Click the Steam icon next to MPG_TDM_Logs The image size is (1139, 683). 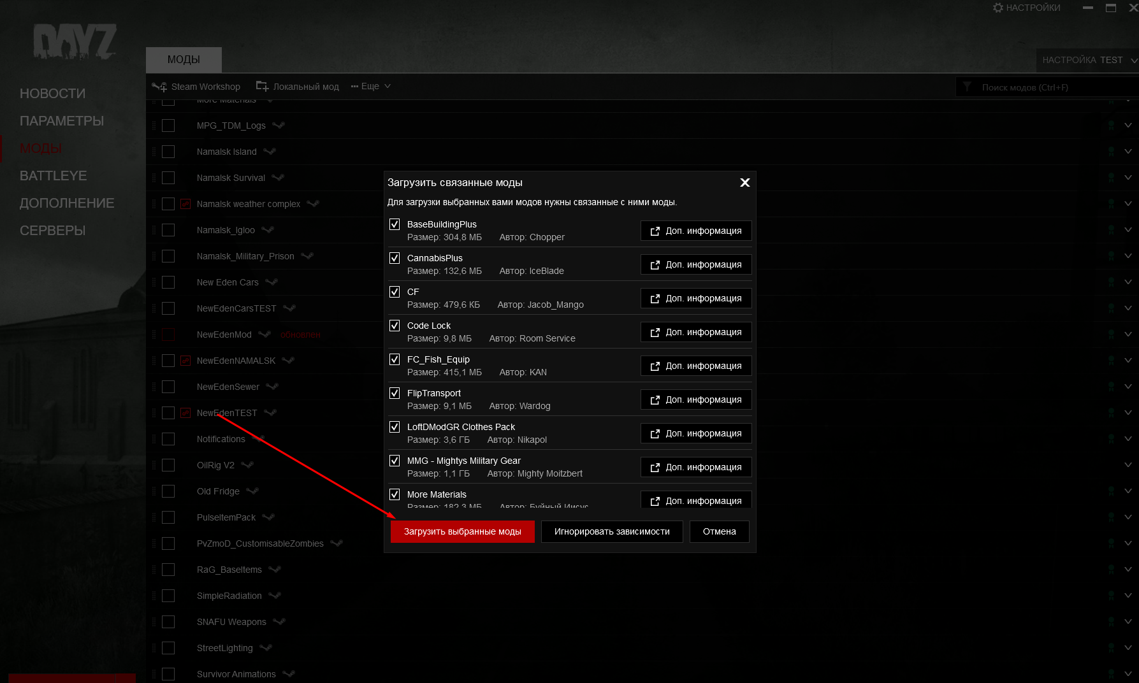[x=279, y=126]
